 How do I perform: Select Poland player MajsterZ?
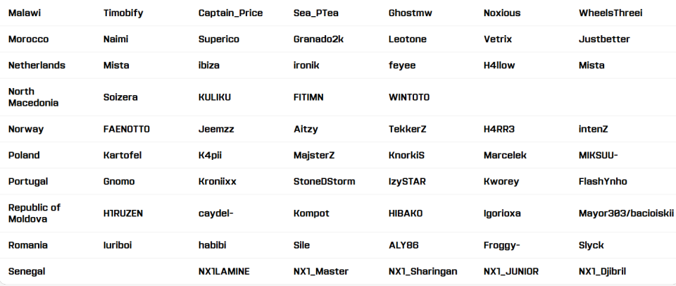coord(314,155)
